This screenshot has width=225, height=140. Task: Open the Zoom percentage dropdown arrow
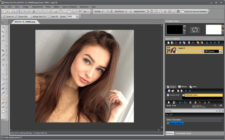[x=77, y=16]
